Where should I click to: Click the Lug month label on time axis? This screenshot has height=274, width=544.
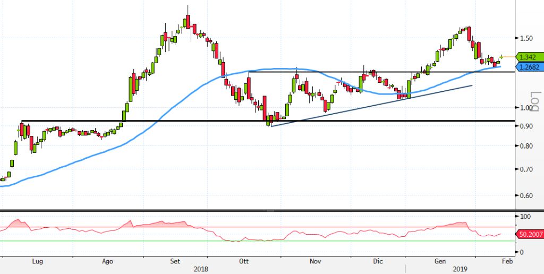click(37, 261)
